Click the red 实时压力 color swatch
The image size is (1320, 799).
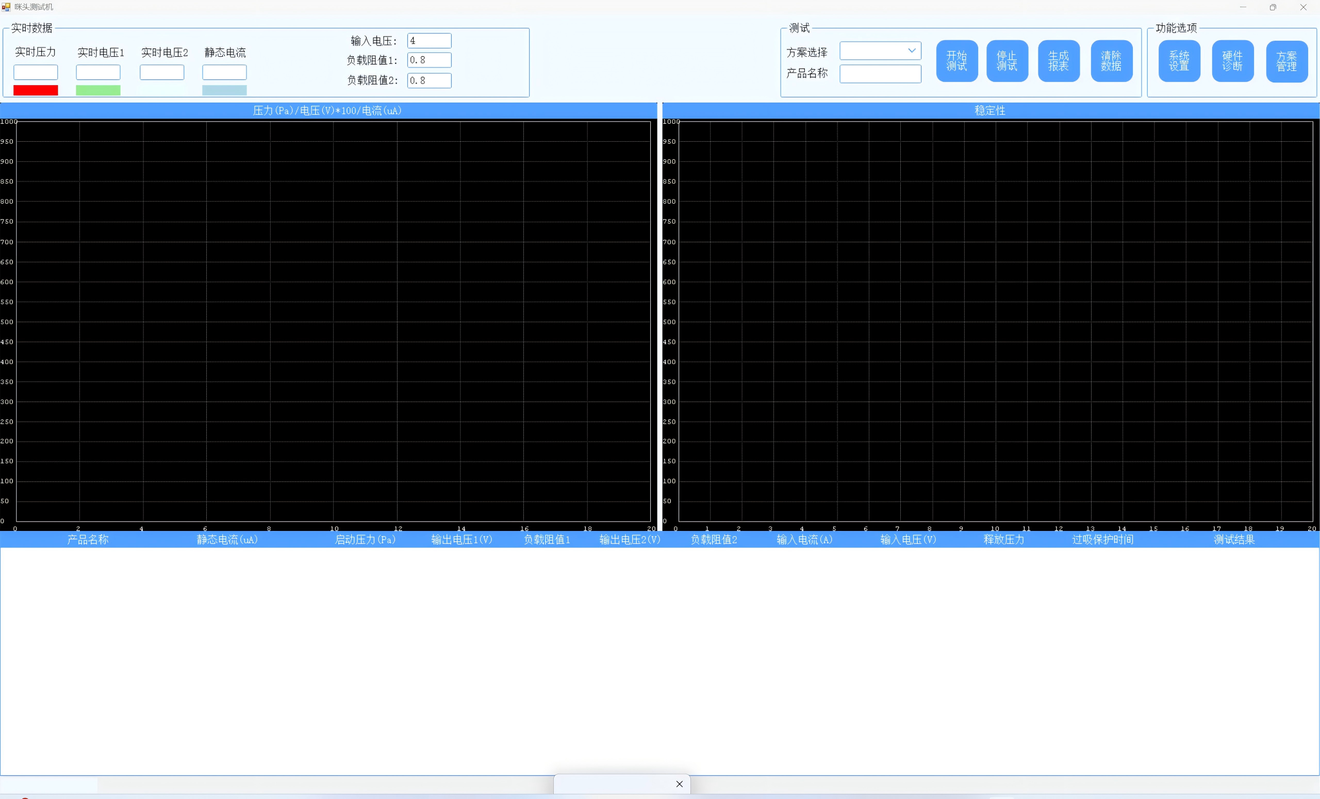pyautogui.click(x=36, y=90)
